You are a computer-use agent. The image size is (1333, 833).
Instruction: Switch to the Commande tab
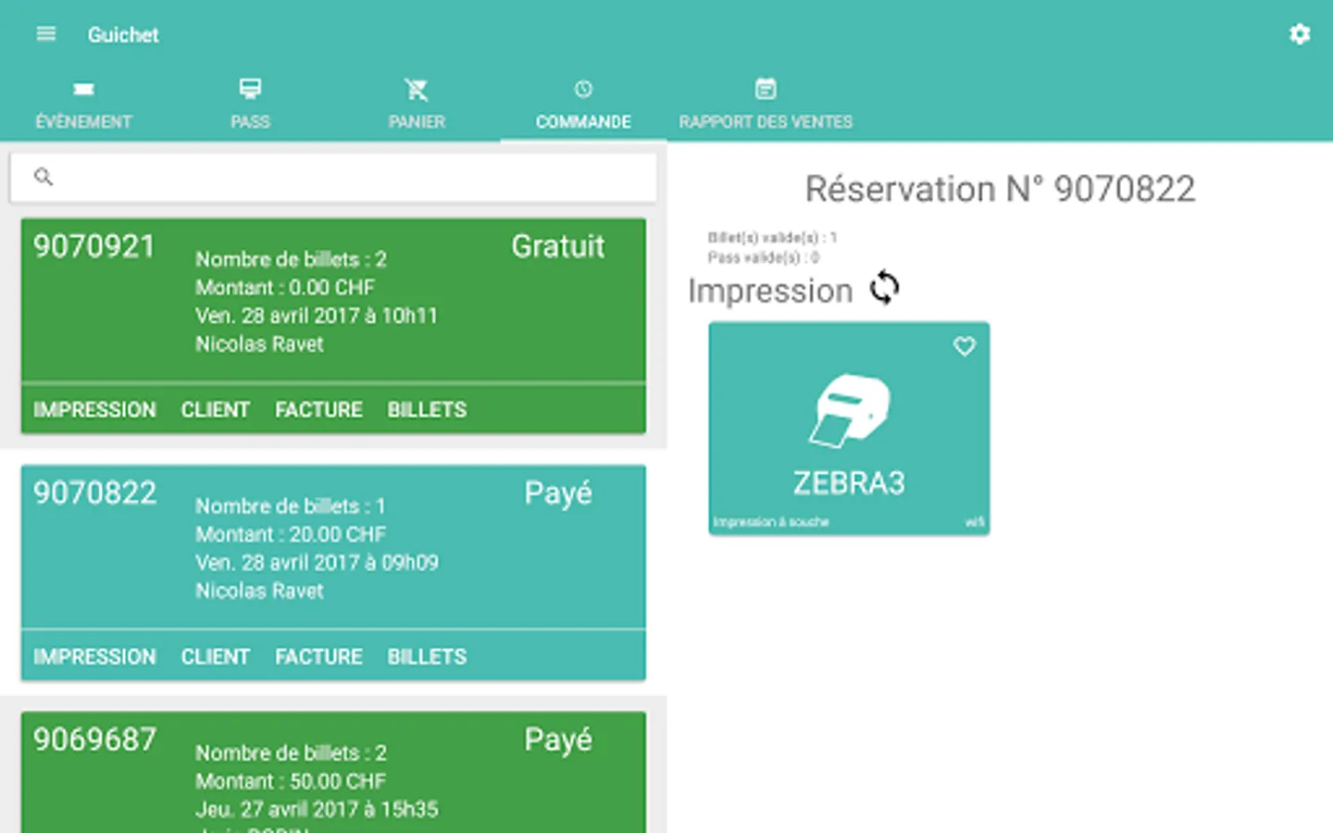[x=583, y=104]
